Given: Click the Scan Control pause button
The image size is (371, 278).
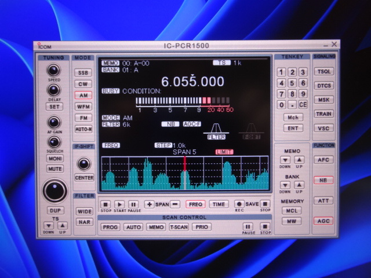Looking at the screenshot, I should (248, 227).
